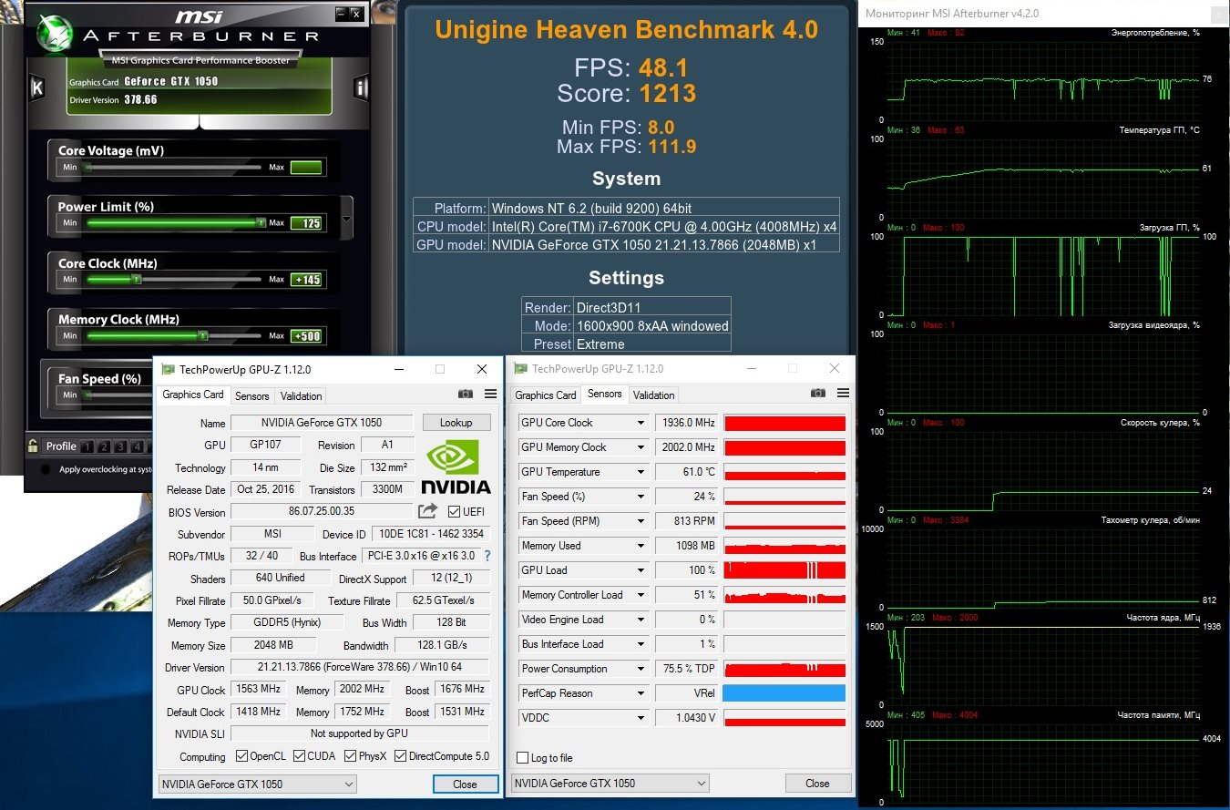Click Close button in GPU-Z Sensors window
Image resolution: width=1230 pixels, height=810 pixels.
click(817, 783)
